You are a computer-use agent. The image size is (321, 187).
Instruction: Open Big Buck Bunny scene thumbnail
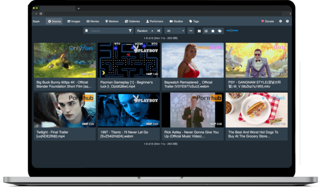click(65, 60)
